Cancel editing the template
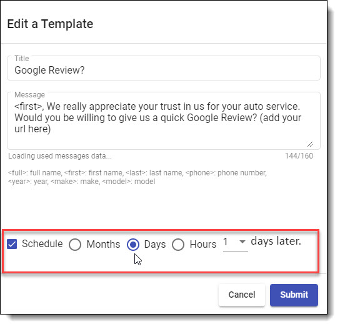Image resolution: width=340 pixels, height=327 pixels. point(242,295)
